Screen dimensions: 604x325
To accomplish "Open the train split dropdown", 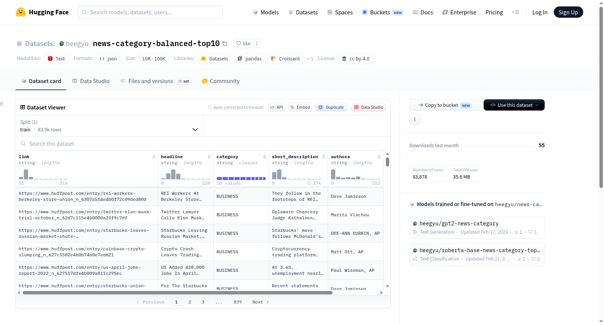I will [109, 126].
